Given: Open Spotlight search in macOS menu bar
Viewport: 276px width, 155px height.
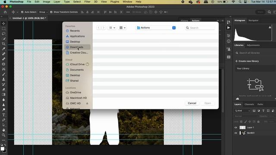Looking at the screenshot, I should [240, 2].
